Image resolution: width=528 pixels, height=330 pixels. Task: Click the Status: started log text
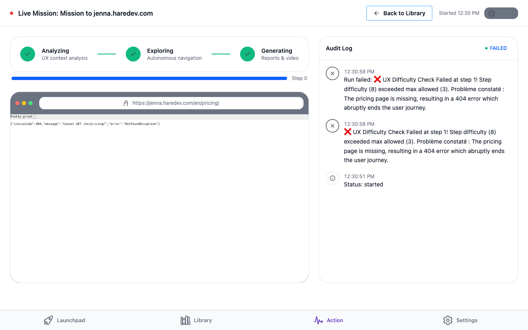(363, 184)
